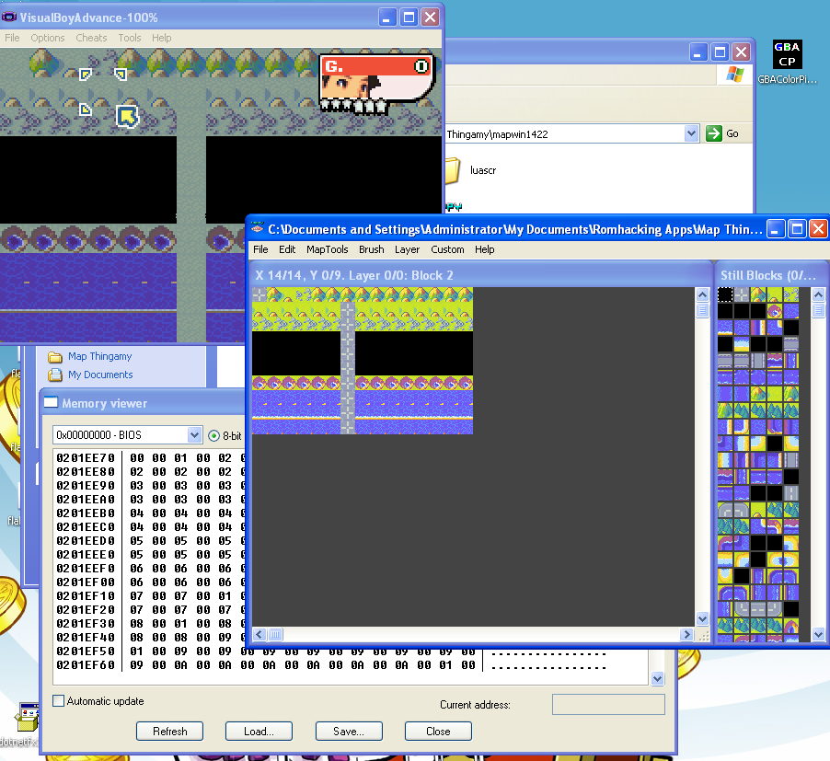Open the File menu in Map Thingamy
The height and width of the screenshot is (761, 830).
tap(260, 249)
